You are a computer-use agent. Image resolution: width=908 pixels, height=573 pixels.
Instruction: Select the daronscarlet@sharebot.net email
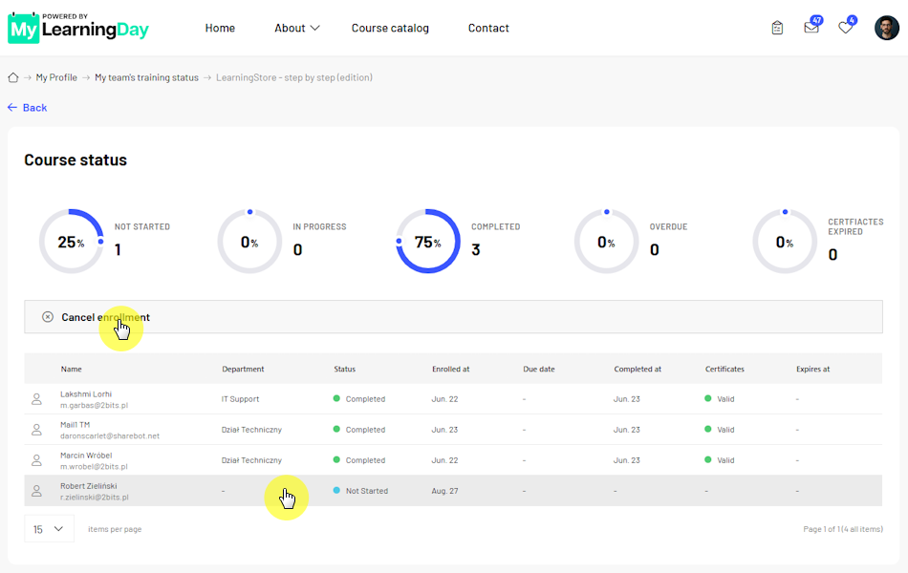(x=110, y=435)
